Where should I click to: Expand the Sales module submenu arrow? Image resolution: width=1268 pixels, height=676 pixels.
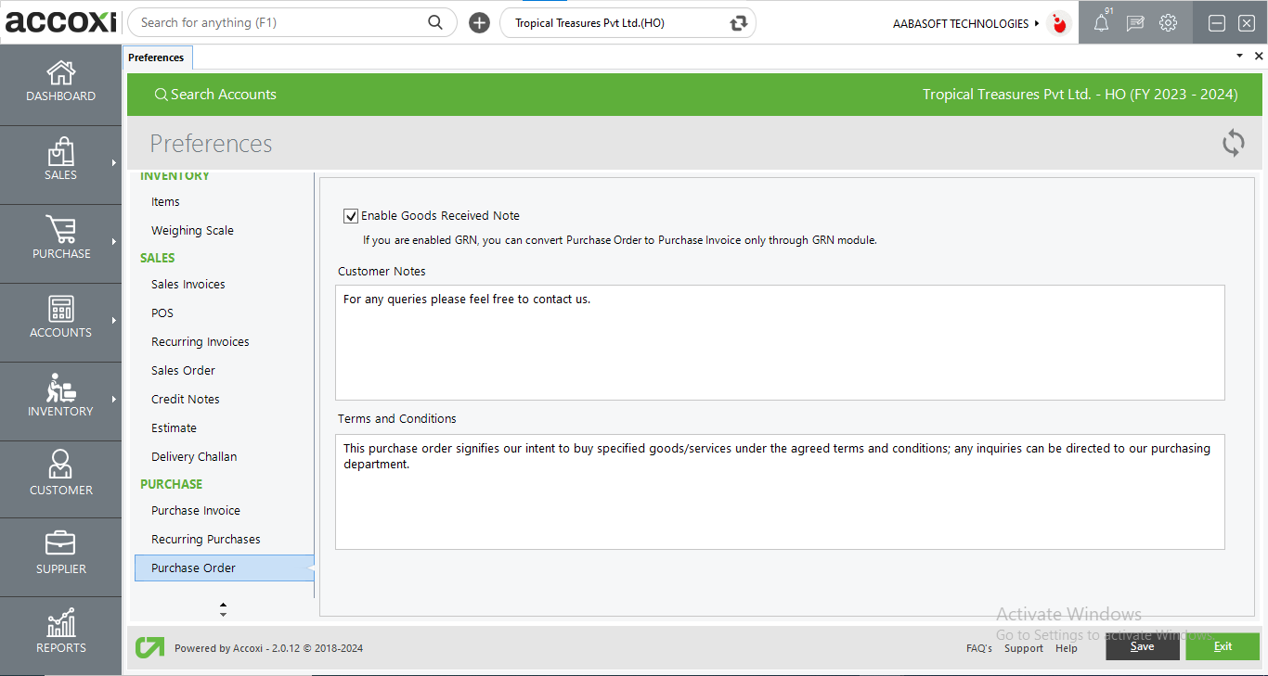click(113, 163)
